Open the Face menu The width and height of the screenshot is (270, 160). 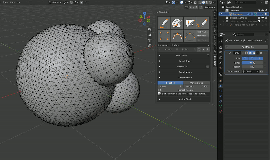coord(13,2)
